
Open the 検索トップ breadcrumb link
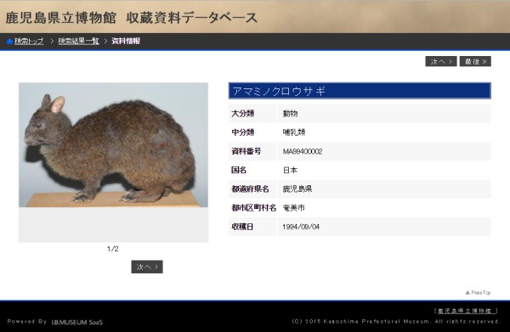pos(29,42)
